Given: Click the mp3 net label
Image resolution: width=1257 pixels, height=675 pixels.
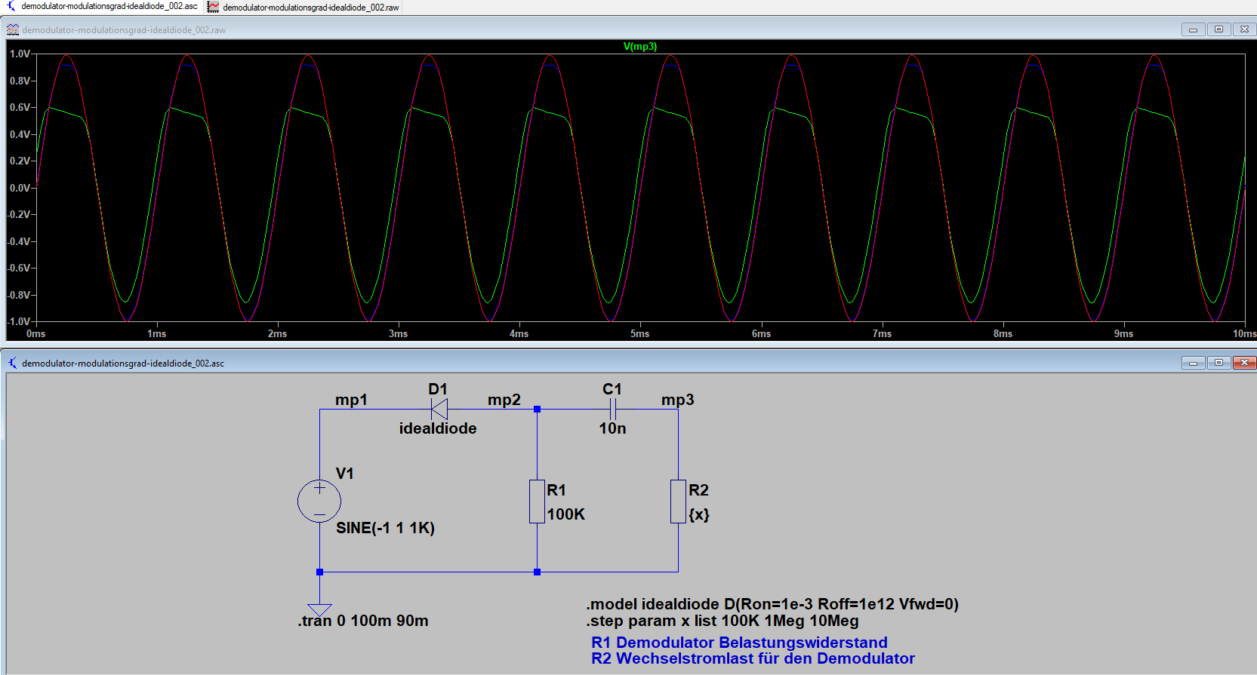Looking at the screenshot, I should click(x=677, y=400).
